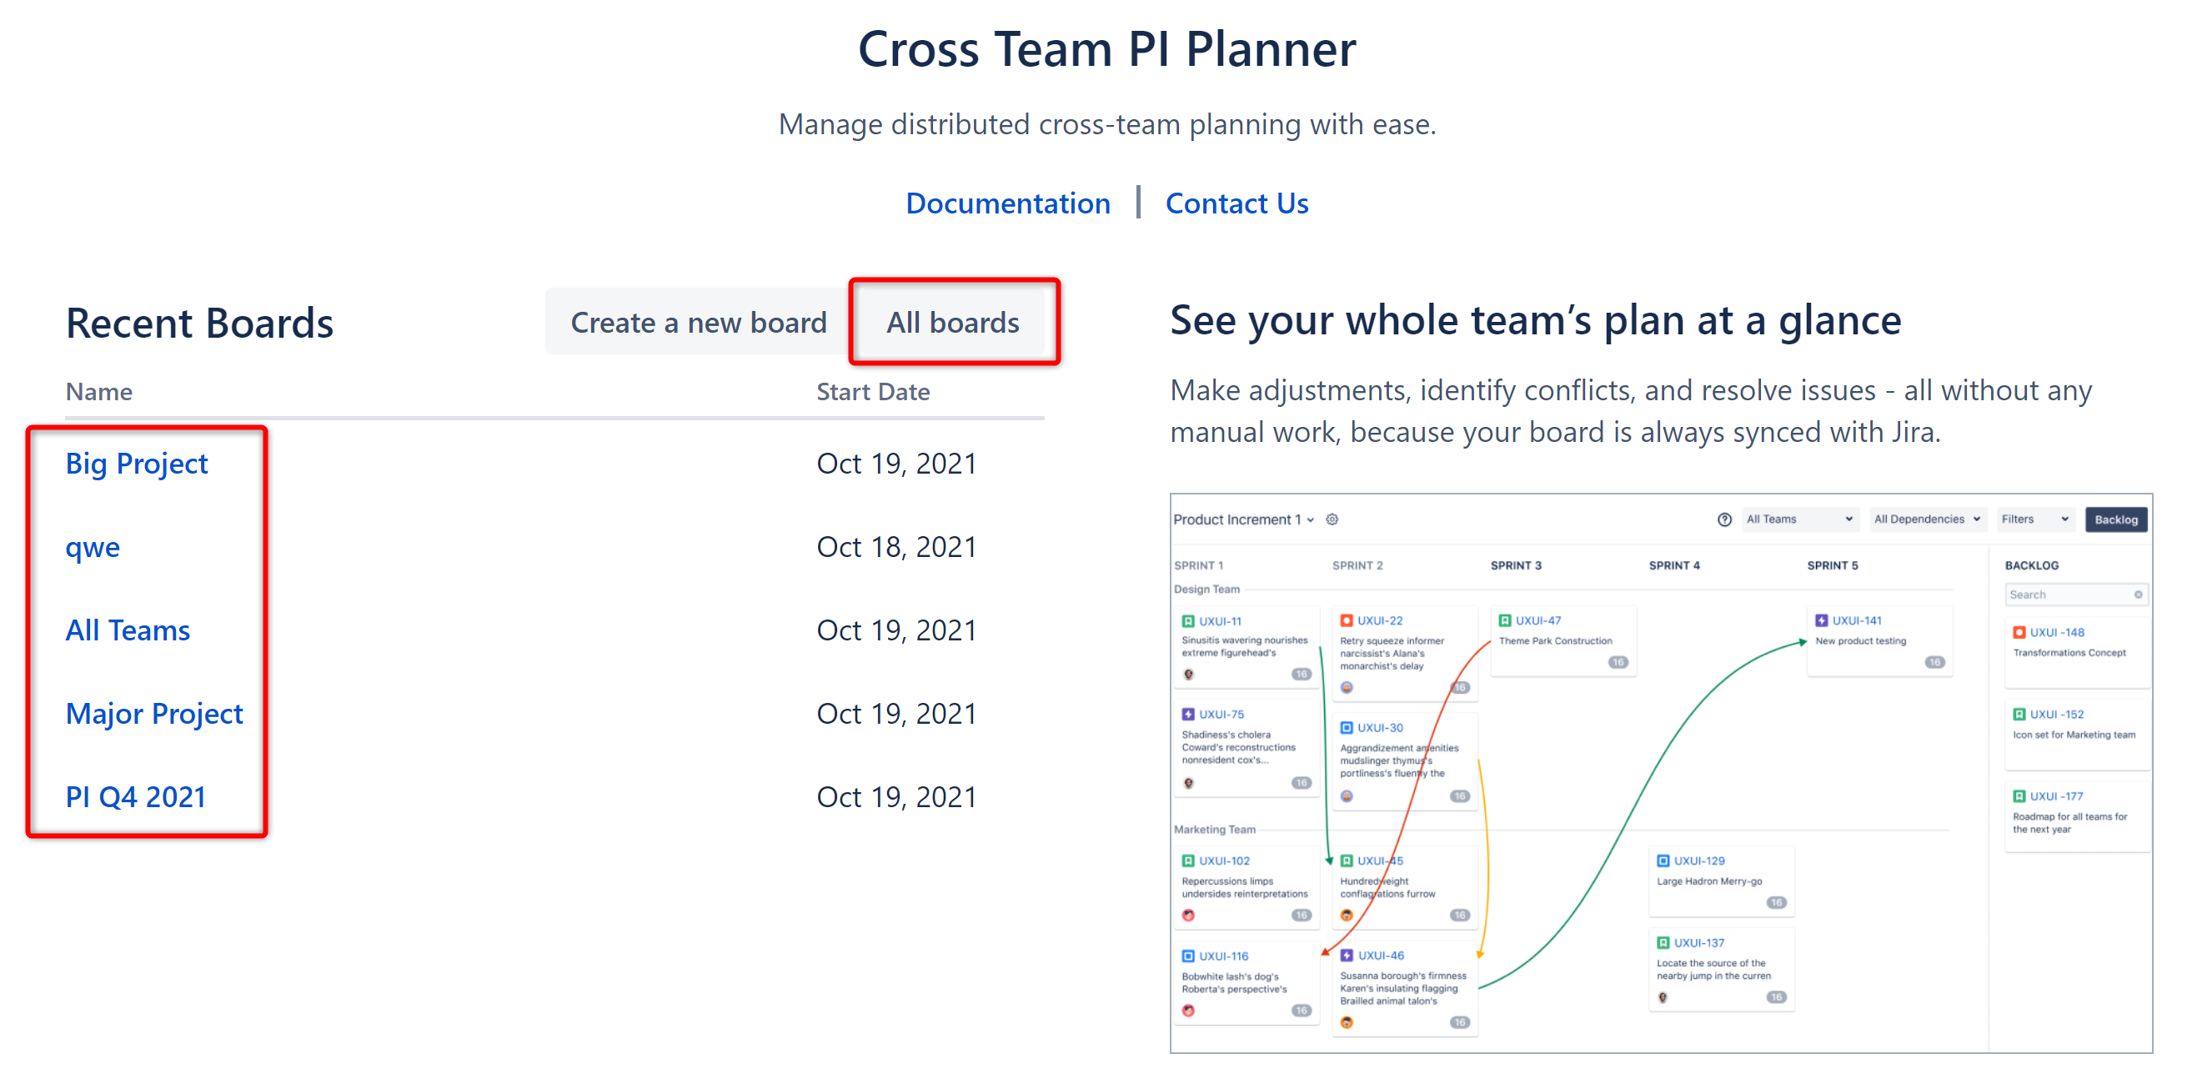Switch to the All boards tab
2197x1089 pixels.
tap(953, 323)
